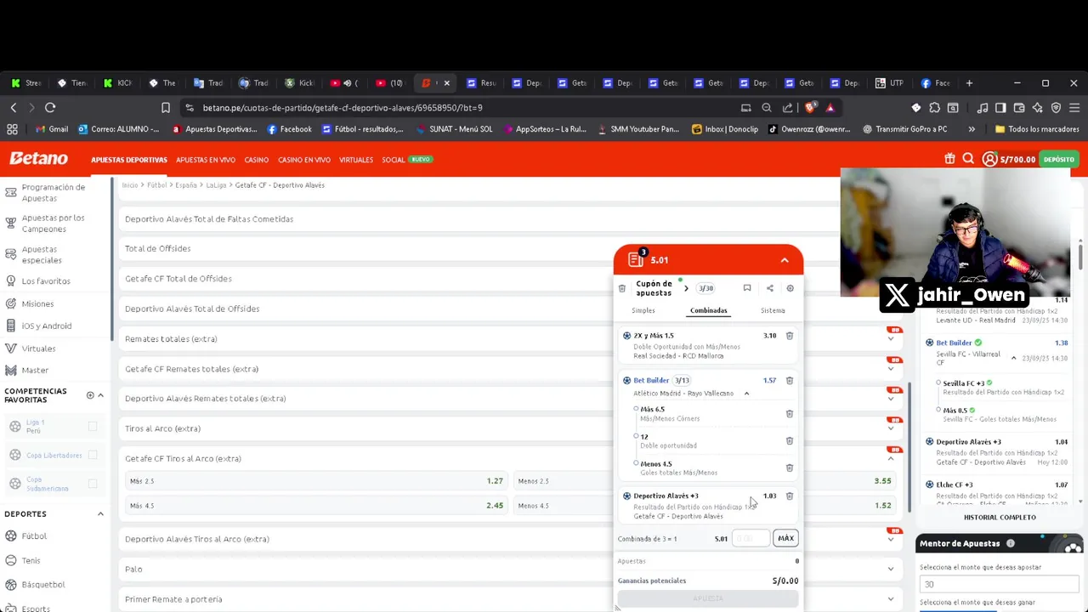Open iOS y Android sidebar entry
The image size is (1088, 612).
click(x=47, y=326)
